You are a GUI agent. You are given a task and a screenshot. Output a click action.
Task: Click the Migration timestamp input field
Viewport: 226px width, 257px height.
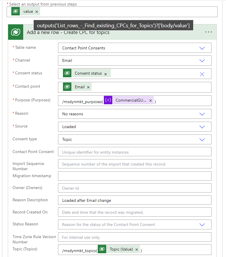[x=135, y=176]
